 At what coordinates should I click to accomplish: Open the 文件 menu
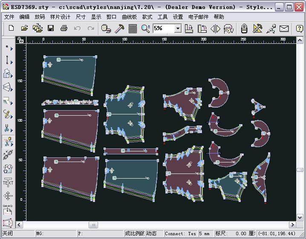coord(9,17)
